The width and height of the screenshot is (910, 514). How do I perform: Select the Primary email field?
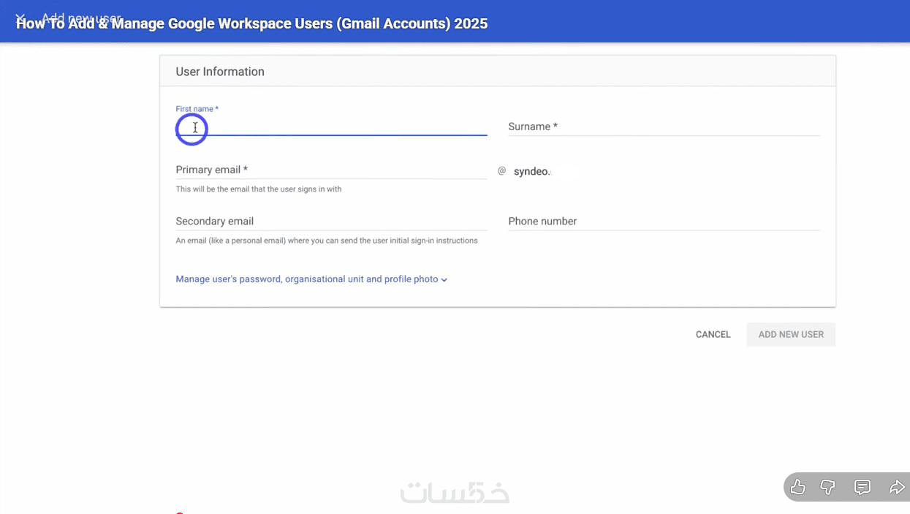point(331,170)
